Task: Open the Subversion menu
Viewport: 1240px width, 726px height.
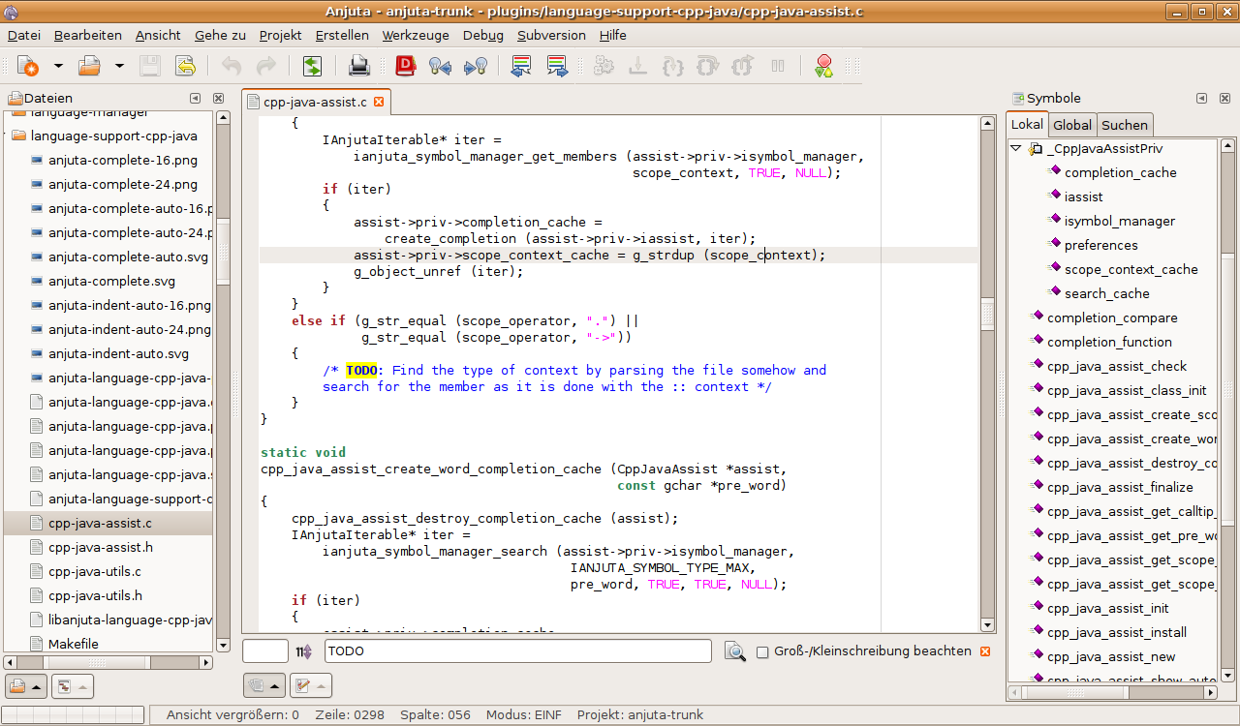Action: pyautogui.click(x=551, y=35)
